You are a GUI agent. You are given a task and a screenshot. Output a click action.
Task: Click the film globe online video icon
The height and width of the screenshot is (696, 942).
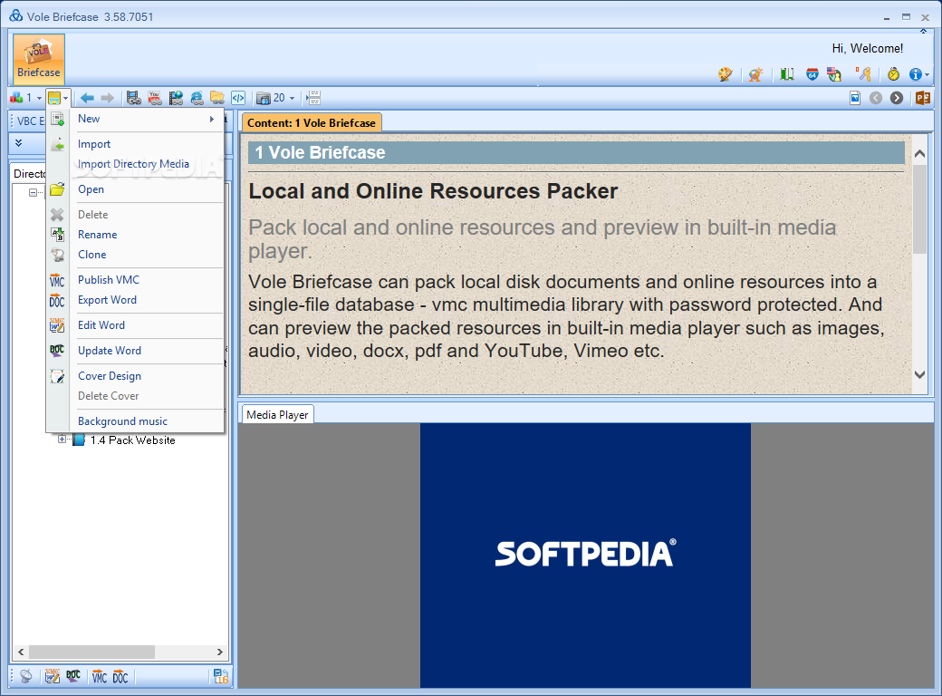pos(176,98)
